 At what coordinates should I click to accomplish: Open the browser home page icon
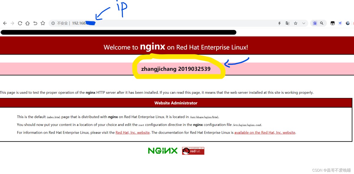pos(27,23)
